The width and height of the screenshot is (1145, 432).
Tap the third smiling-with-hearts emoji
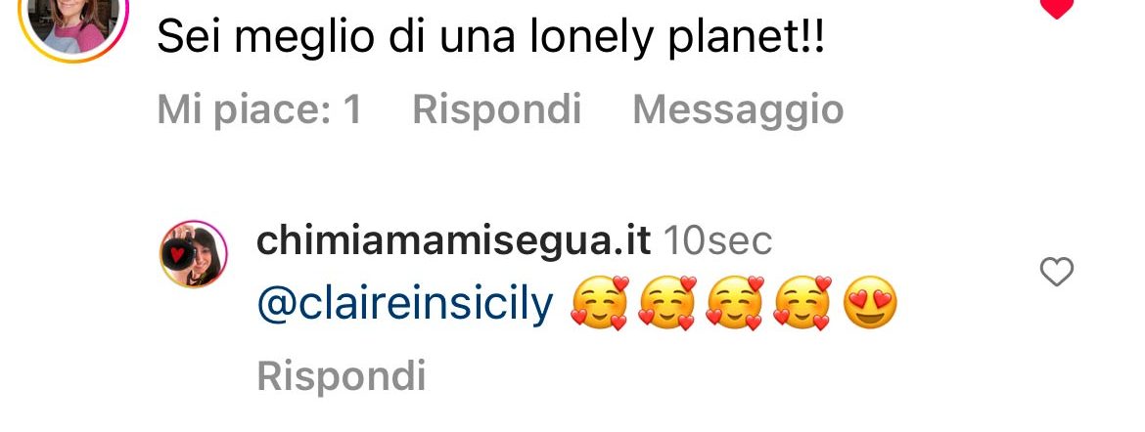pyautogui.click(x=735, y=303)
